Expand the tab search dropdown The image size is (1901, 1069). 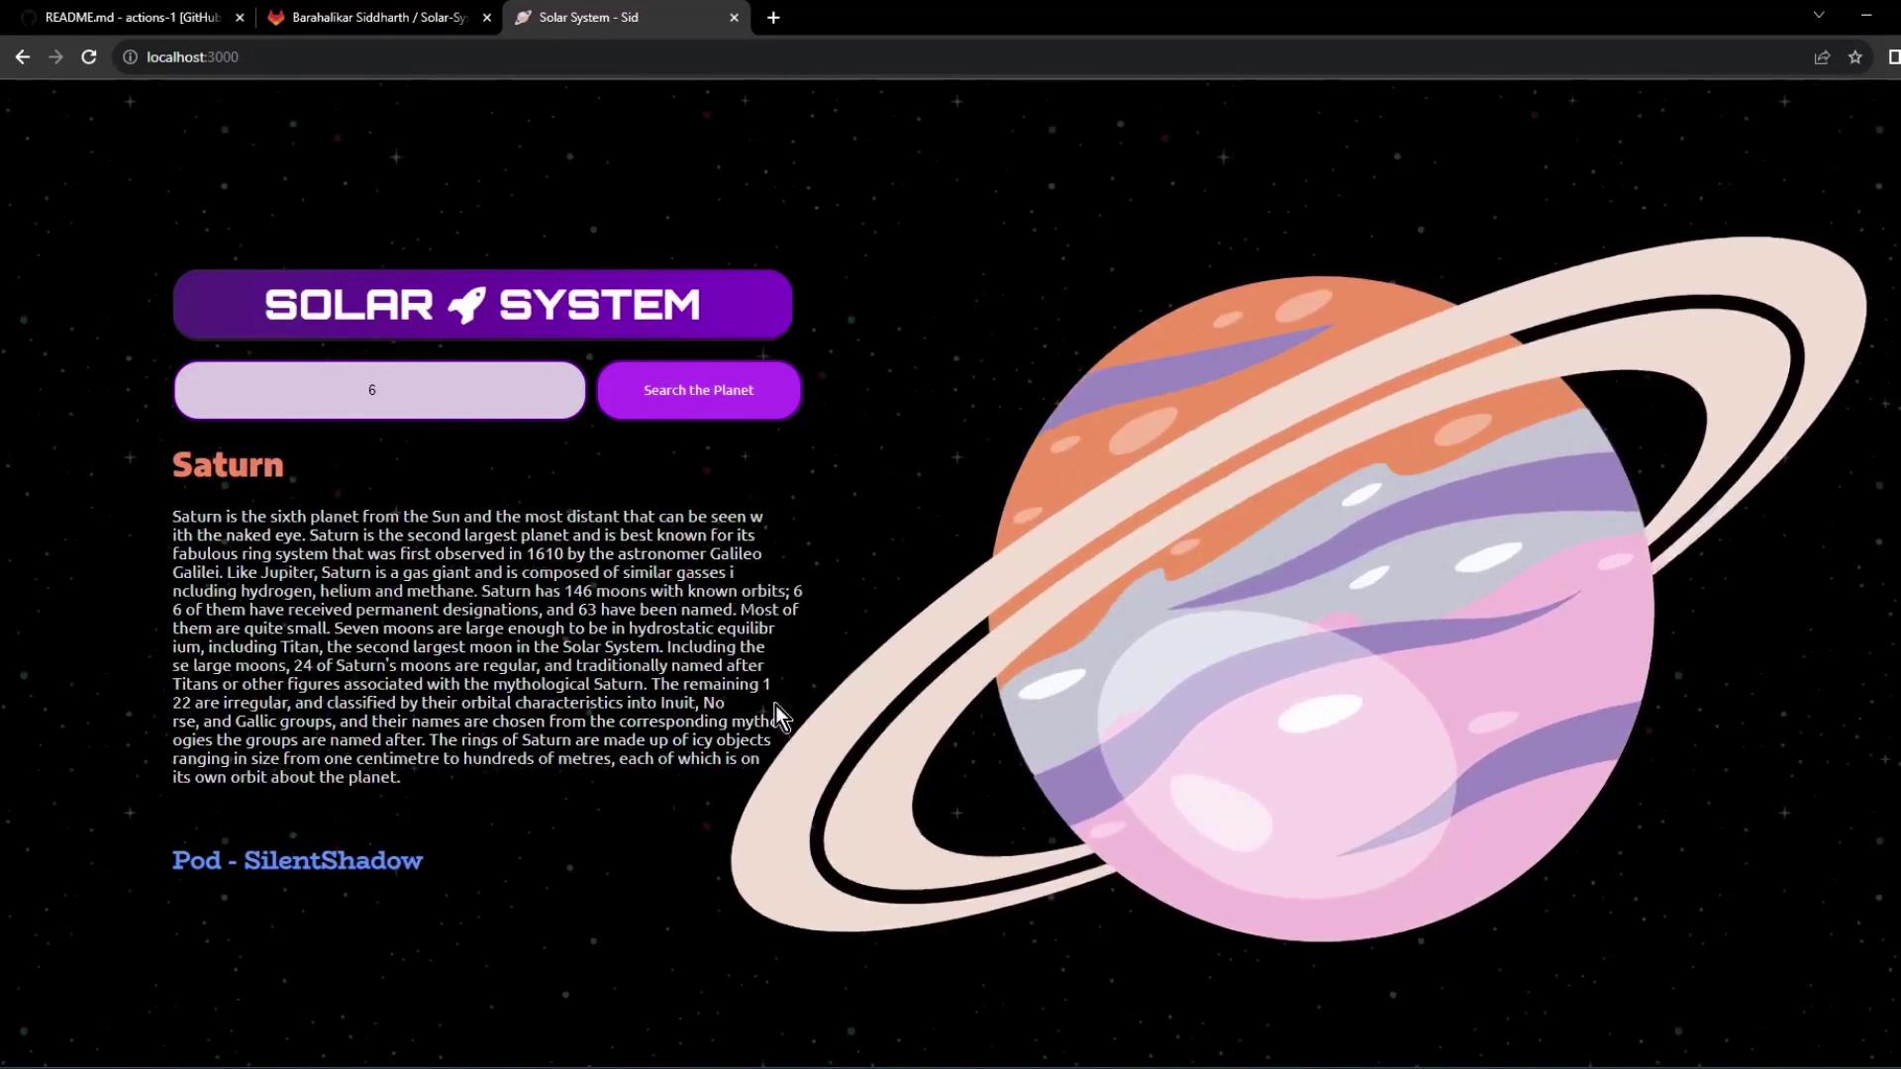(x=1819, y=15)
